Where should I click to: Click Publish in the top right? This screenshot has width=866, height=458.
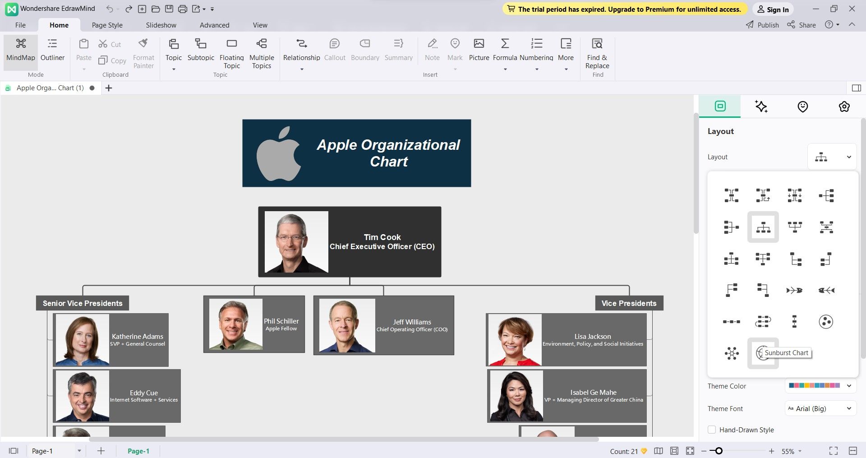pos(762,25)
